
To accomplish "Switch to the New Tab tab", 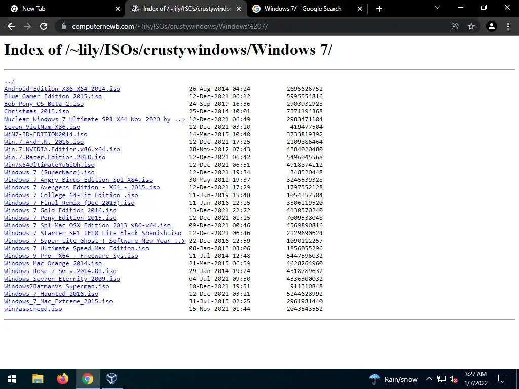I will 62,9.
